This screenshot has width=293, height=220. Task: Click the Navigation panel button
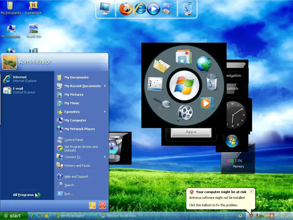[x=235, y=76]
